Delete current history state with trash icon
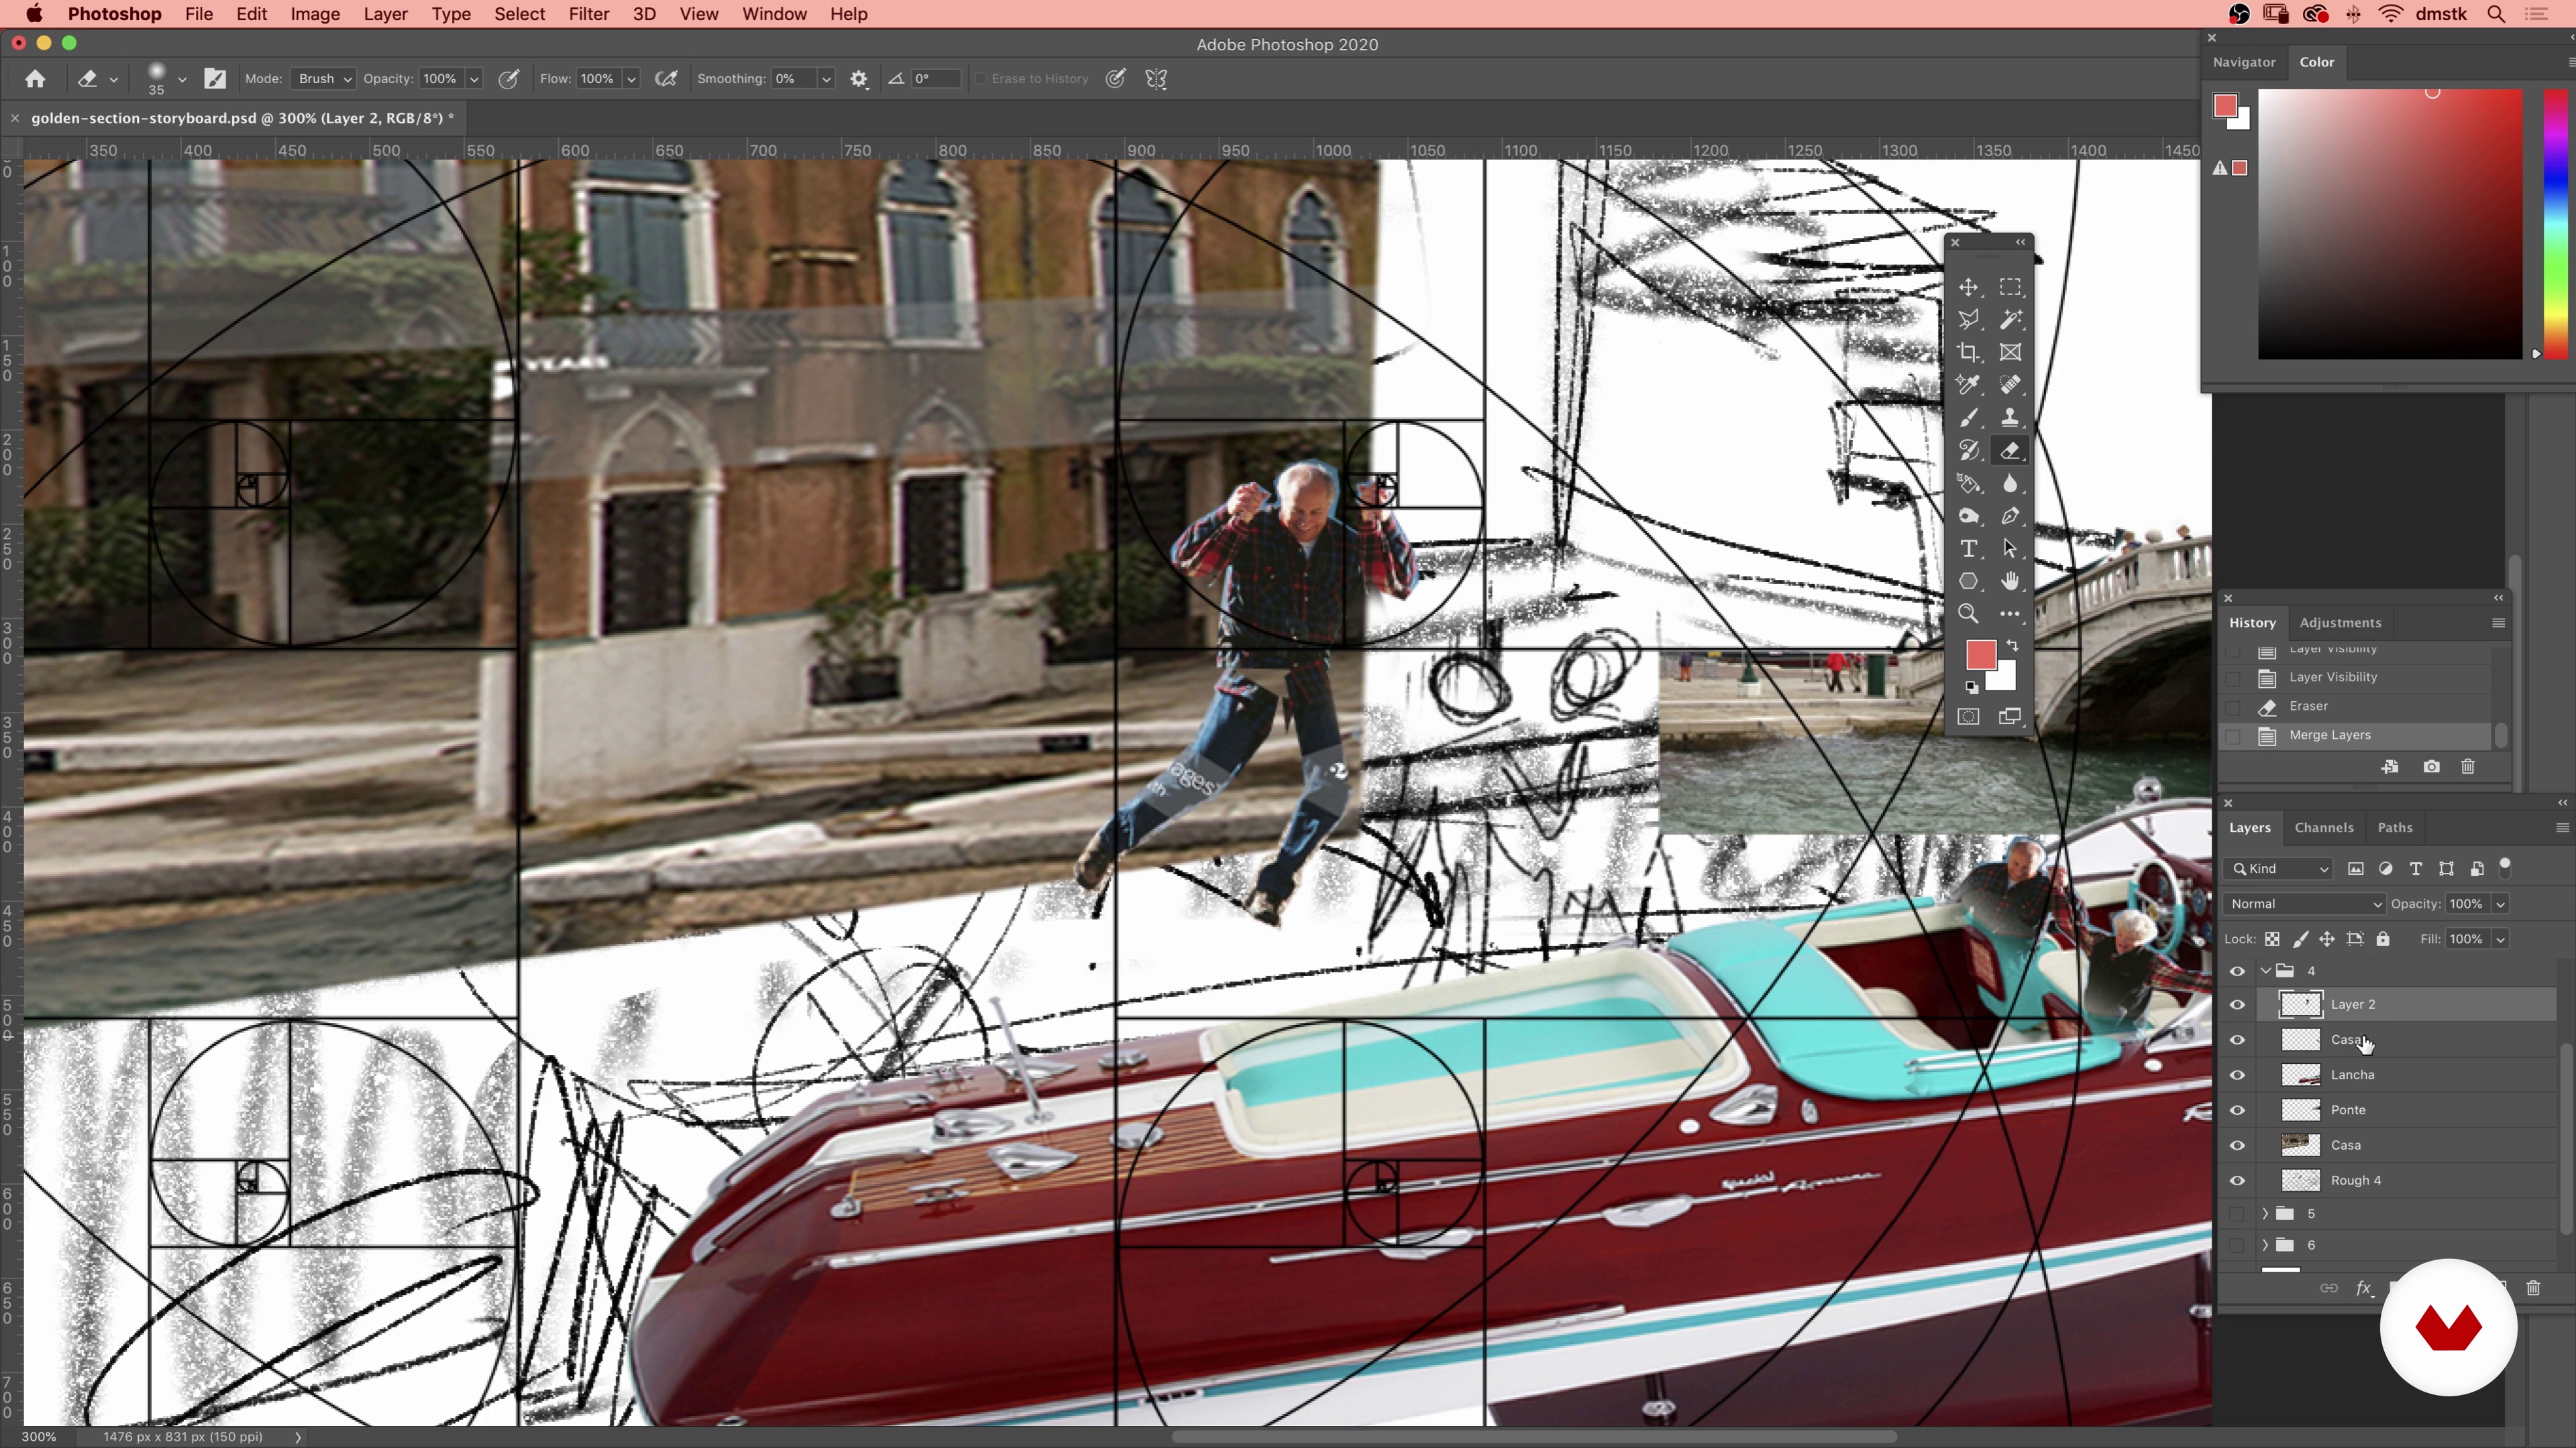The height and width of the screenshot is (1448, 2576). pyautogui.click(x=2468, y=766)
